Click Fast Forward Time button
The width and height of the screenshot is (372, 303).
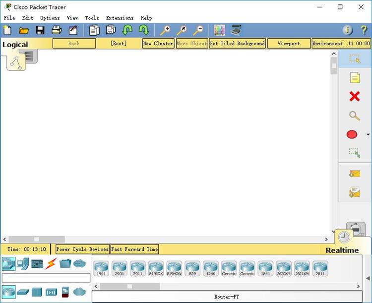pyautogui.click(x=134, y=249)
